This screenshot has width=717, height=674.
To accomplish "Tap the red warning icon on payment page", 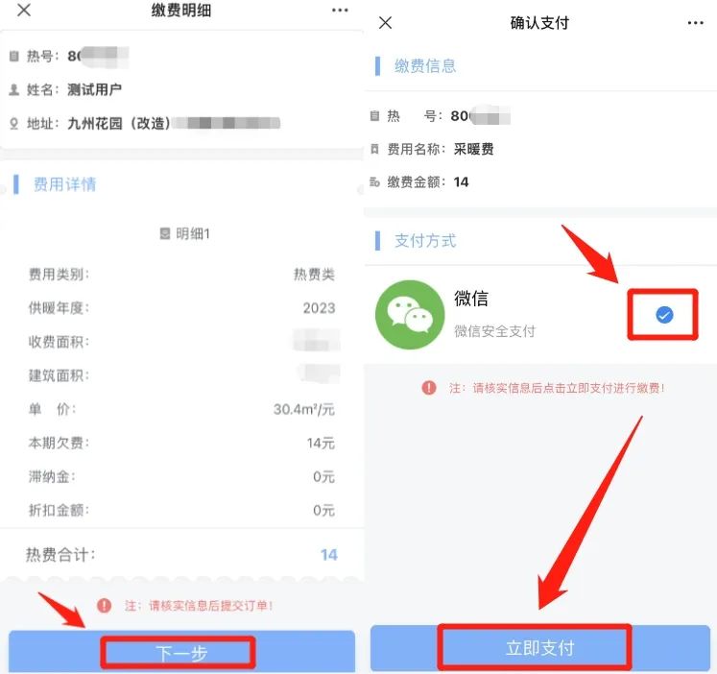I will [x=429, y=388].
